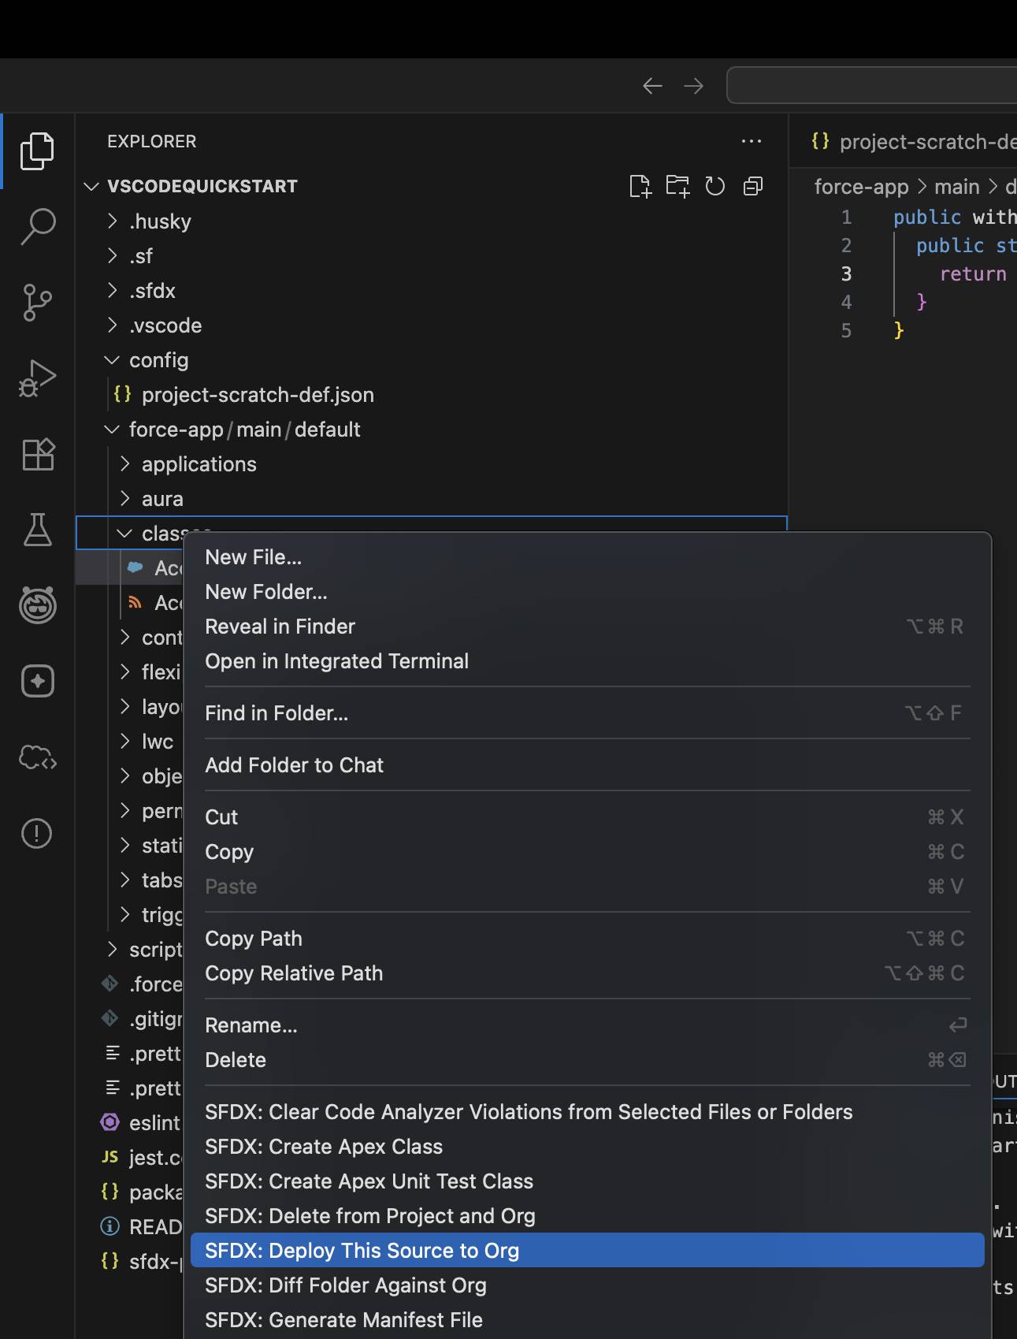Collapse all folders in Explorer
Image resolution: width=1017 pixels, height=1339 pixels.
click(753, 186)
